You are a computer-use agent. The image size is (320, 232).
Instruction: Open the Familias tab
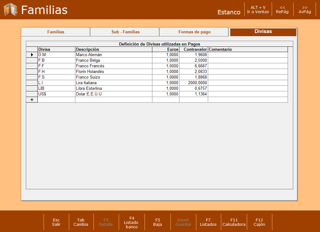(56, 32)
